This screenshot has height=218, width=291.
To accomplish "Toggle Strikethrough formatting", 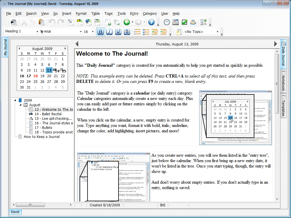I will tap(127, 32).
